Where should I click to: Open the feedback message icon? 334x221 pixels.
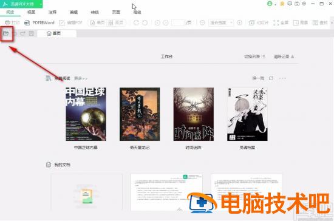[x=290, y=4]
